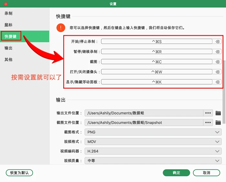Open the 视频质量 中等 dropdown
The height and width of the screenshot is (182, 226).
click(153, 161)
